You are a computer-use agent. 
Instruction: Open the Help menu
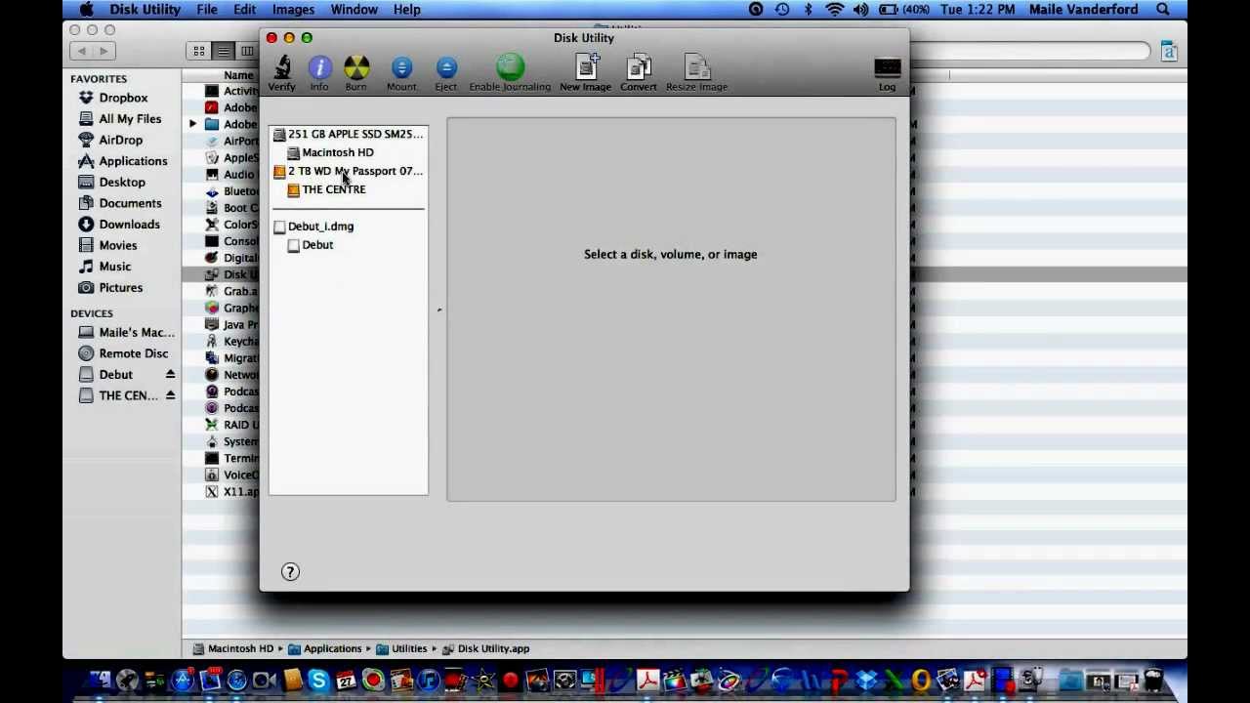pos(406,10)
